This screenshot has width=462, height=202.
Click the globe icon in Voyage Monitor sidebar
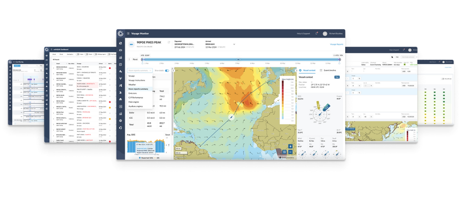pyautogui.click(x=121, y=43)
